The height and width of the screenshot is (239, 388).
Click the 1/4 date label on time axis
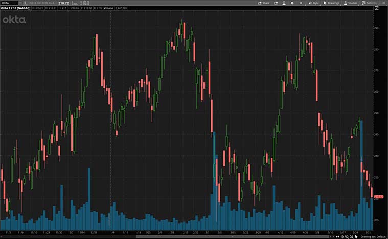tap(112, 233)
